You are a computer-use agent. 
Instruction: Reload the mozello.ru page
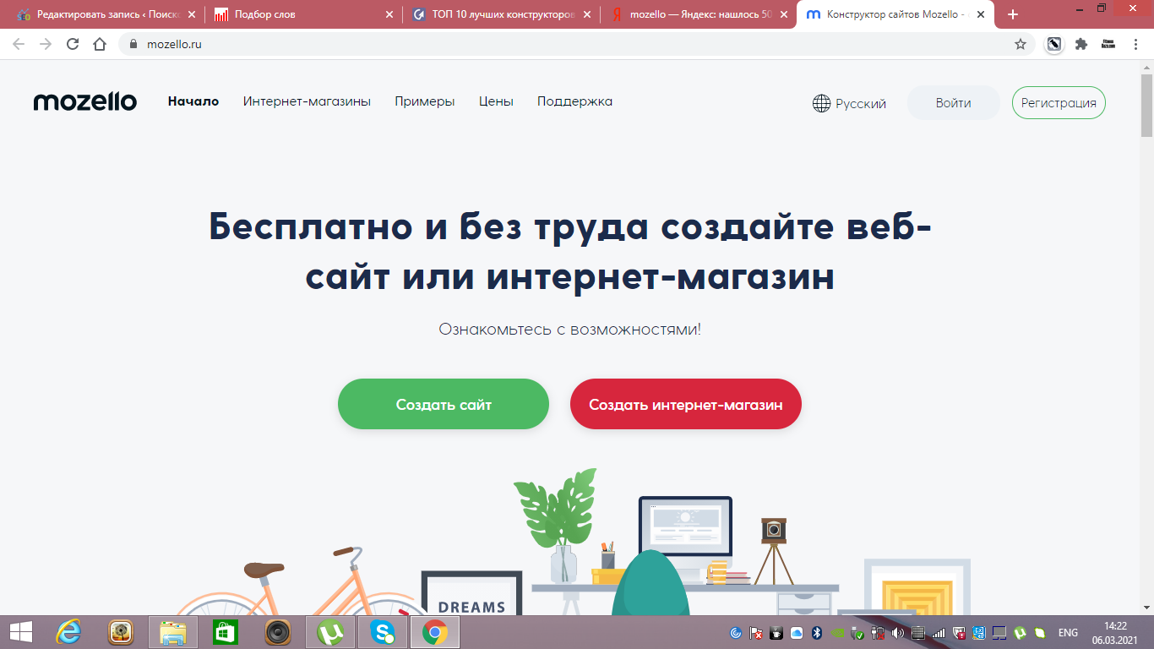[x=73, y=44]
